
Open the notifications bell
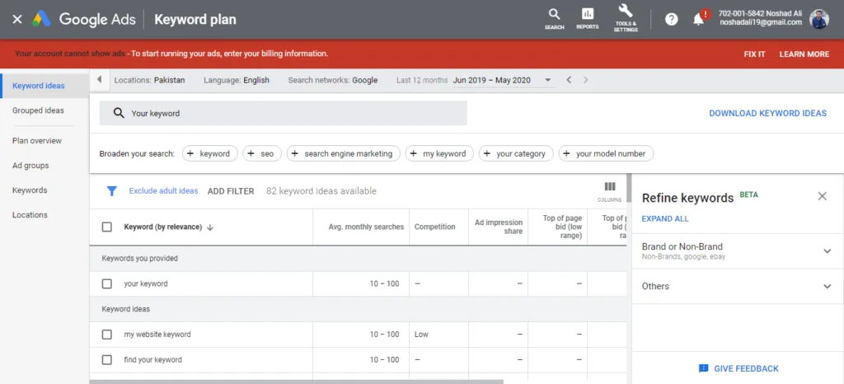[699, 20]
